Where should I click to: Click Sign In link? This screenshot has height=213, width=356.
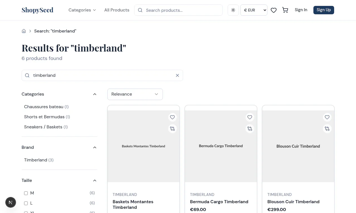(x=301, y=10)
